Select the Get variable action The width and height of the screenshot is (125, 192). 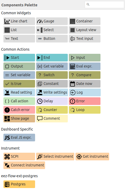52,66
